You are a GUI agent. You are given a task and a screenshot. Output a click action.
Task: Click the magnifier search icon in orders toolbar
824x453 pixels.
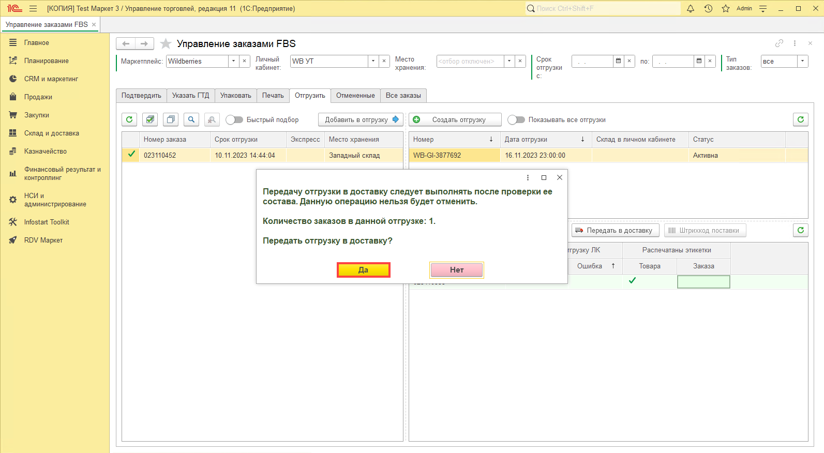[191, 119]
